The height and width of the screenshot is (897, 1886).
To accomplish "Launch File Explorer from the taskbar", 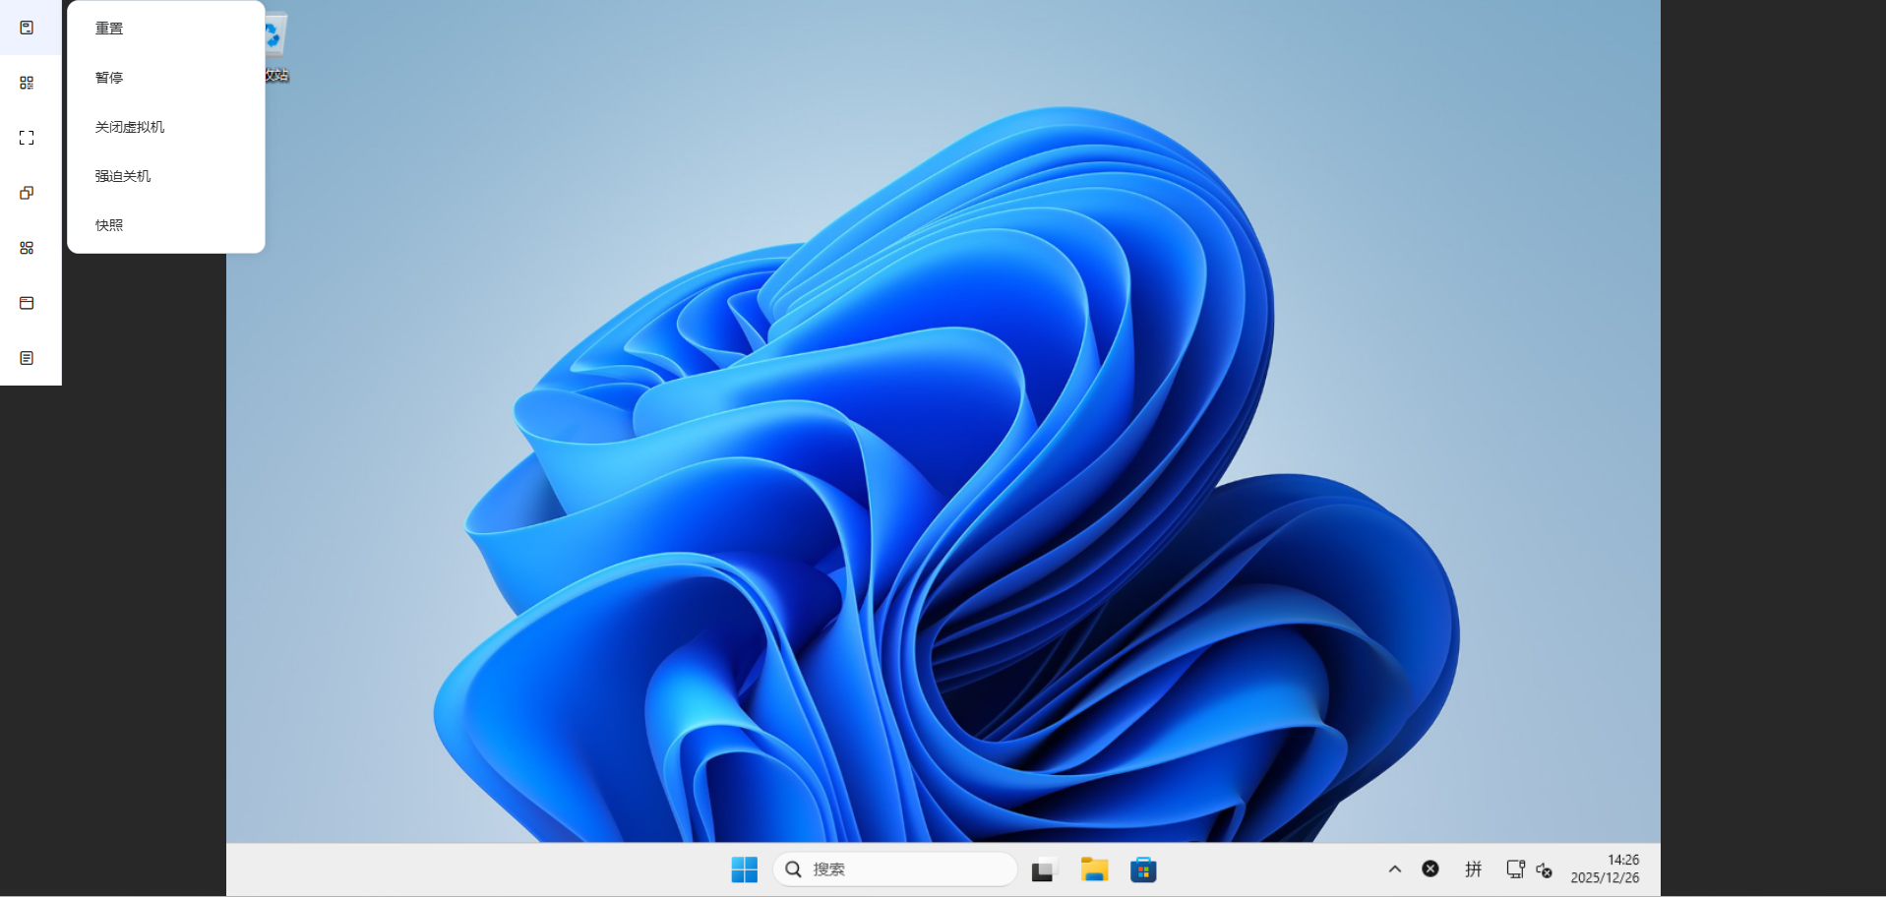I will (1094, 869).
